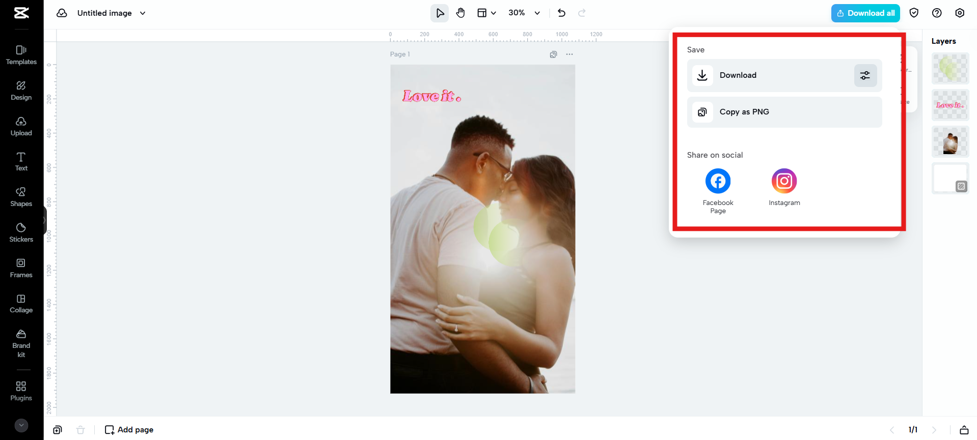
Task: Share to Facebook Page
Action: [x=718, y=191]
